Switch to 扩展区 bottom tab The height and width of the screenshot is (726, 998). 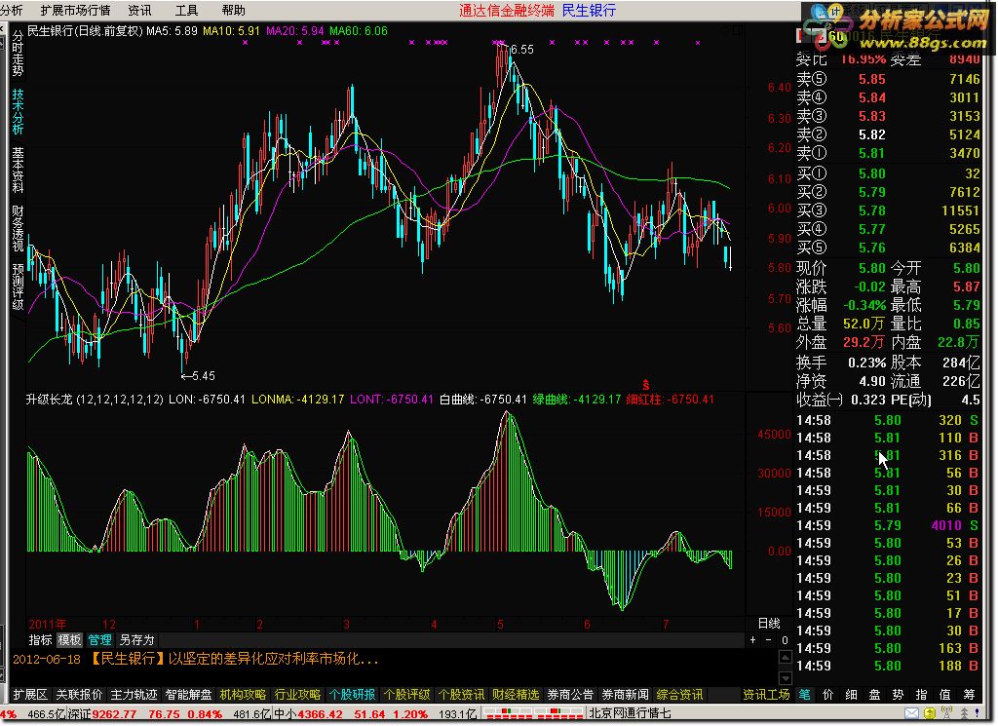pos(30,694)
